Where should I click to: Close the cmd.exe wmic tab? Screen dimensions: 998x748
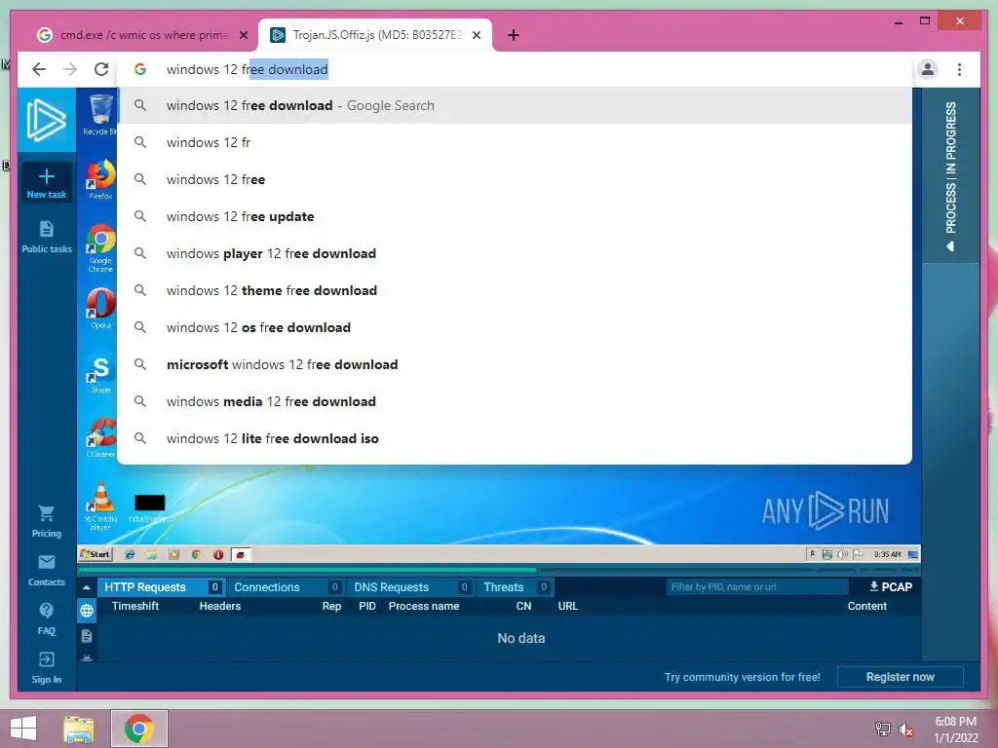[243, 35]
